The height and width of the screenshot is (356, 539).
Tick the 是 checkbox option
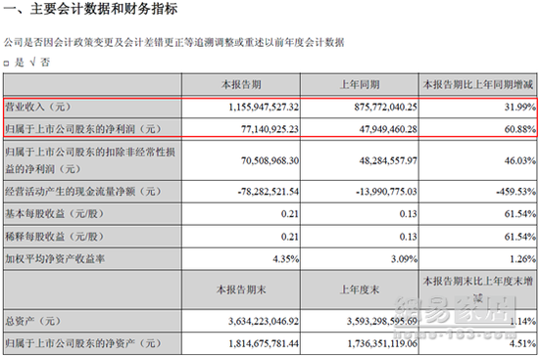tap(6, 64)
